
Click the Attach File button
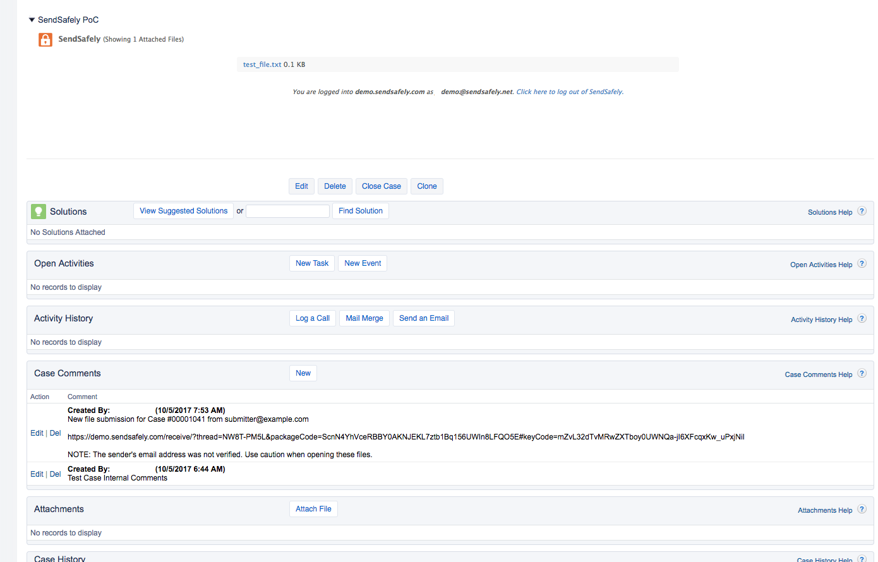coord(313,509)
